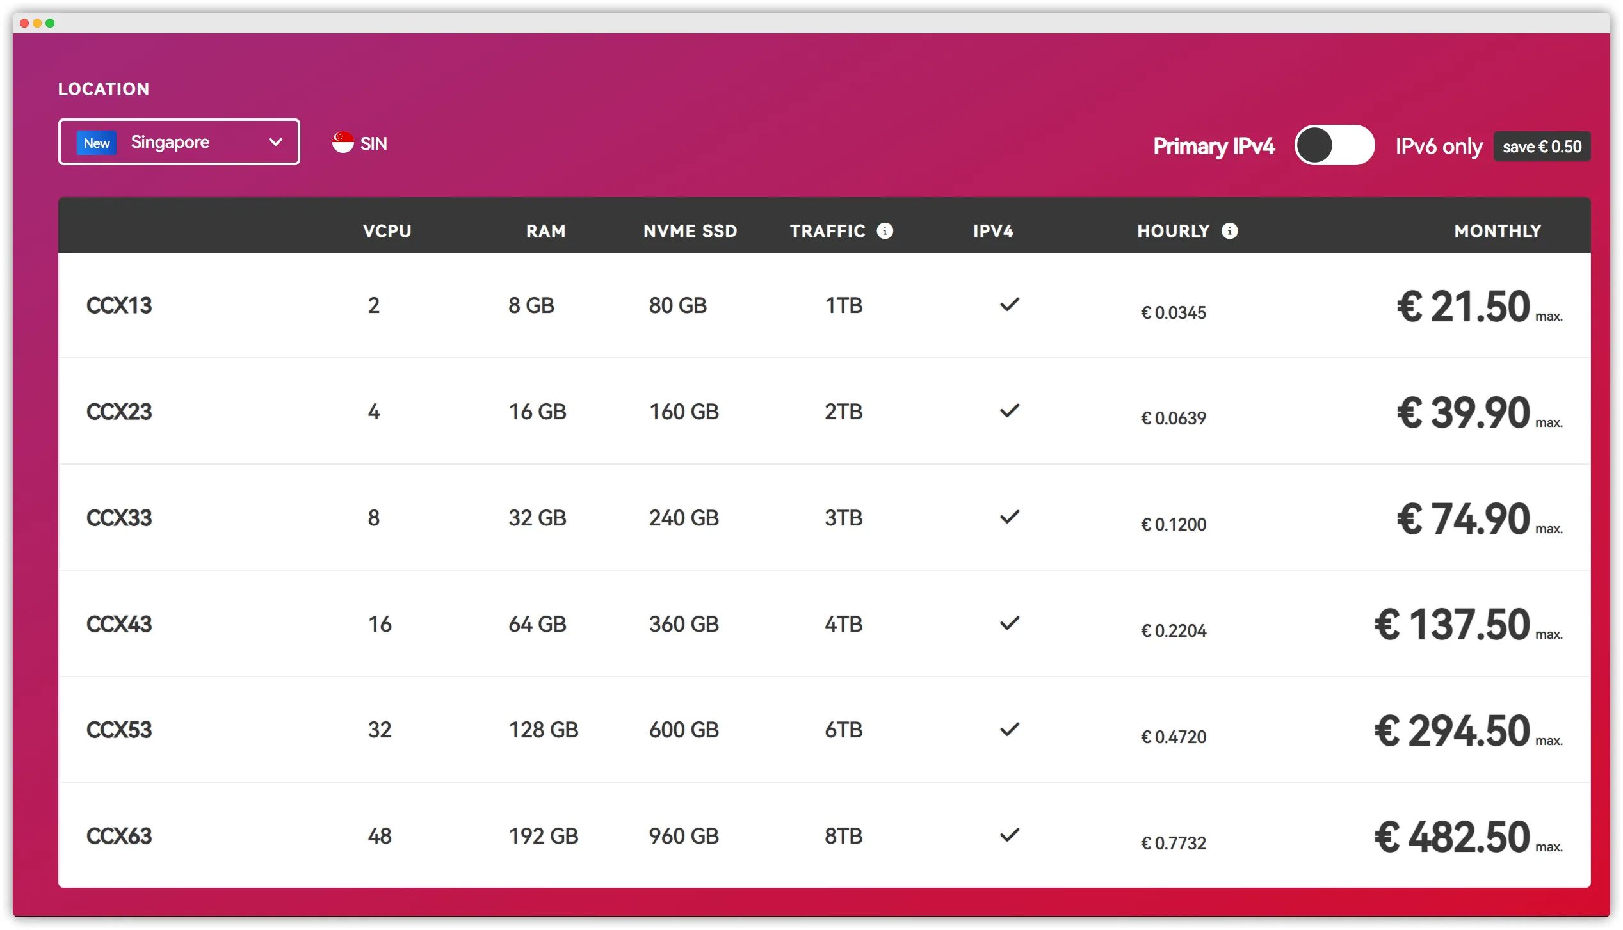The height and width of the screenshot is (930, 1623).
Task: Click the dropdown chevron arrow next to Singapore
Action: (x=276, y=142)
